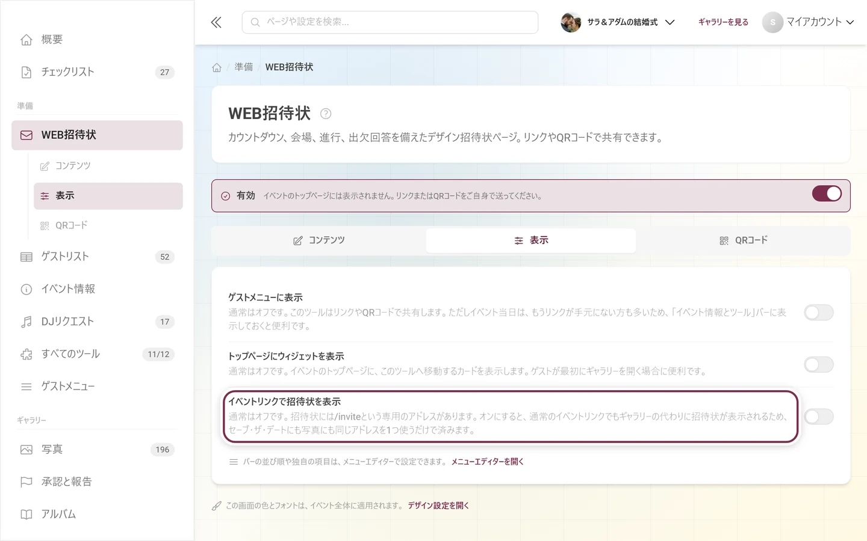Click the help question-mark icon beside WEB招待状

click(x=326, y=114)
